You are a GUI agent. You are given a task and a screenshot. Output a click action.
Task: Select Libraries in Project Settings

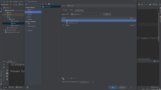click(30, 14)
